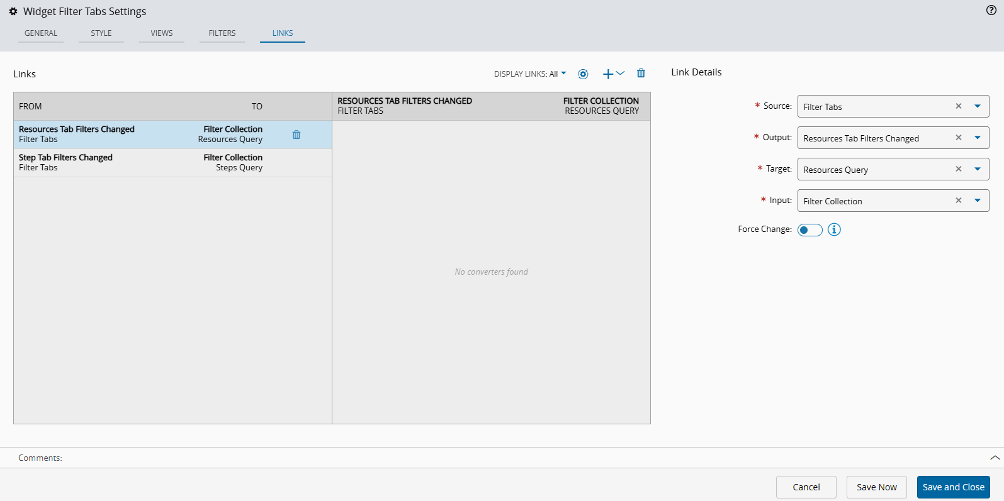Click the TO column header
Image resolution: width=1004 pixels, height=501 pixels.
coord(257,106)
